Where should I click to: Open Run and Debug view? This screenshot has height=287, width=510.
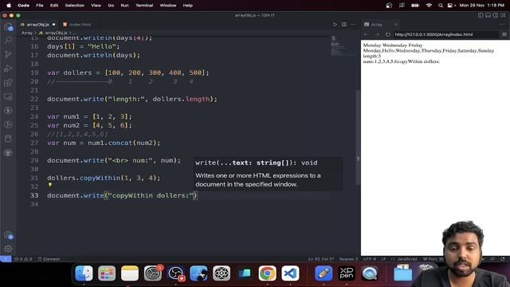tap(8, 69)
